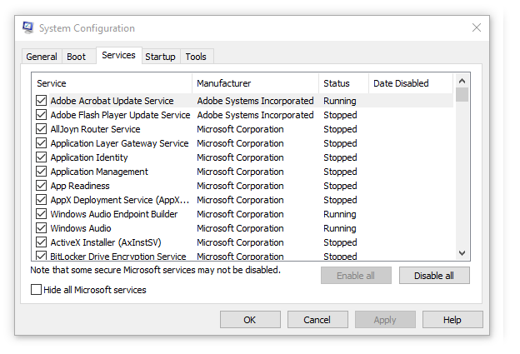Screen dimensions: 520x354
Task: Toggle ActiveX Installer (AxInstSV) checkbox
Action: point(41,242)
